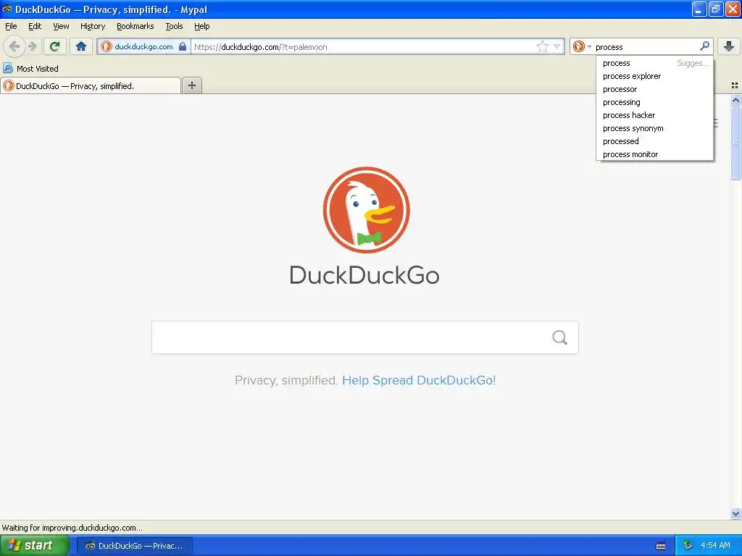Select the 'processing' suggestion
This screenshot has height=556, width=742.
(654, 102)
